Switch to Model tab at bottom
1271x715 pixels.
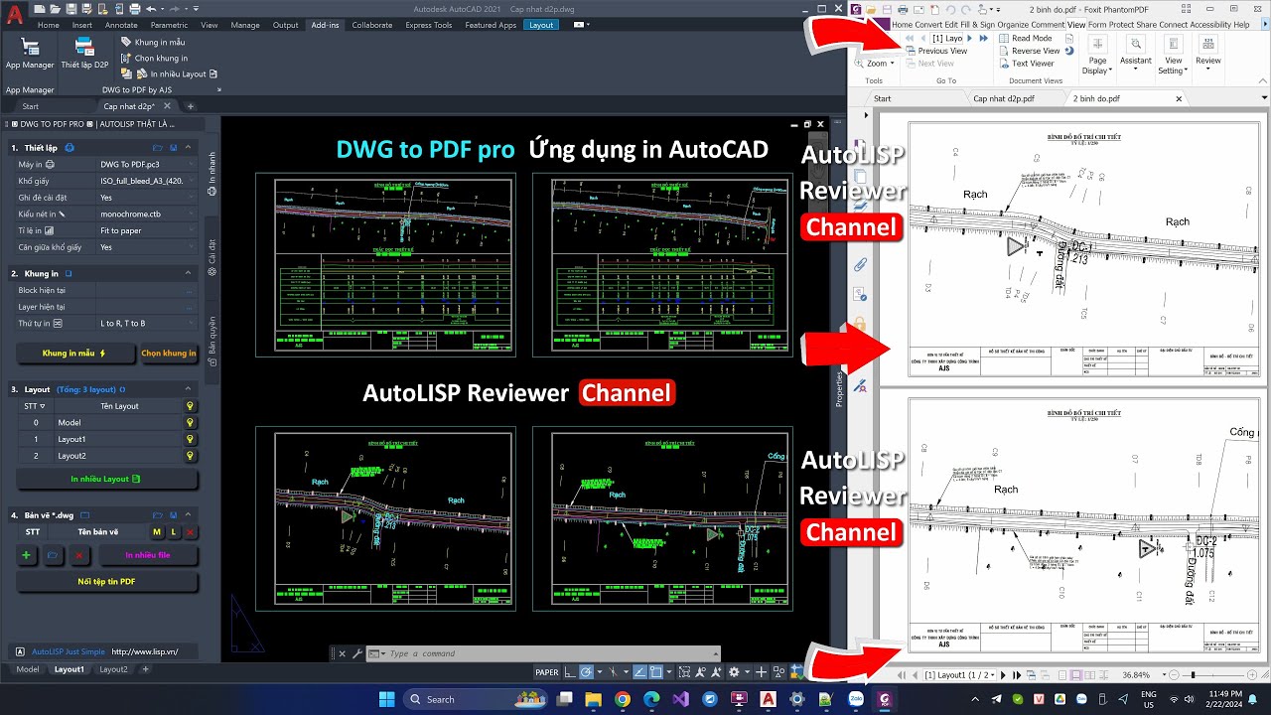click(x=28, y=669)
